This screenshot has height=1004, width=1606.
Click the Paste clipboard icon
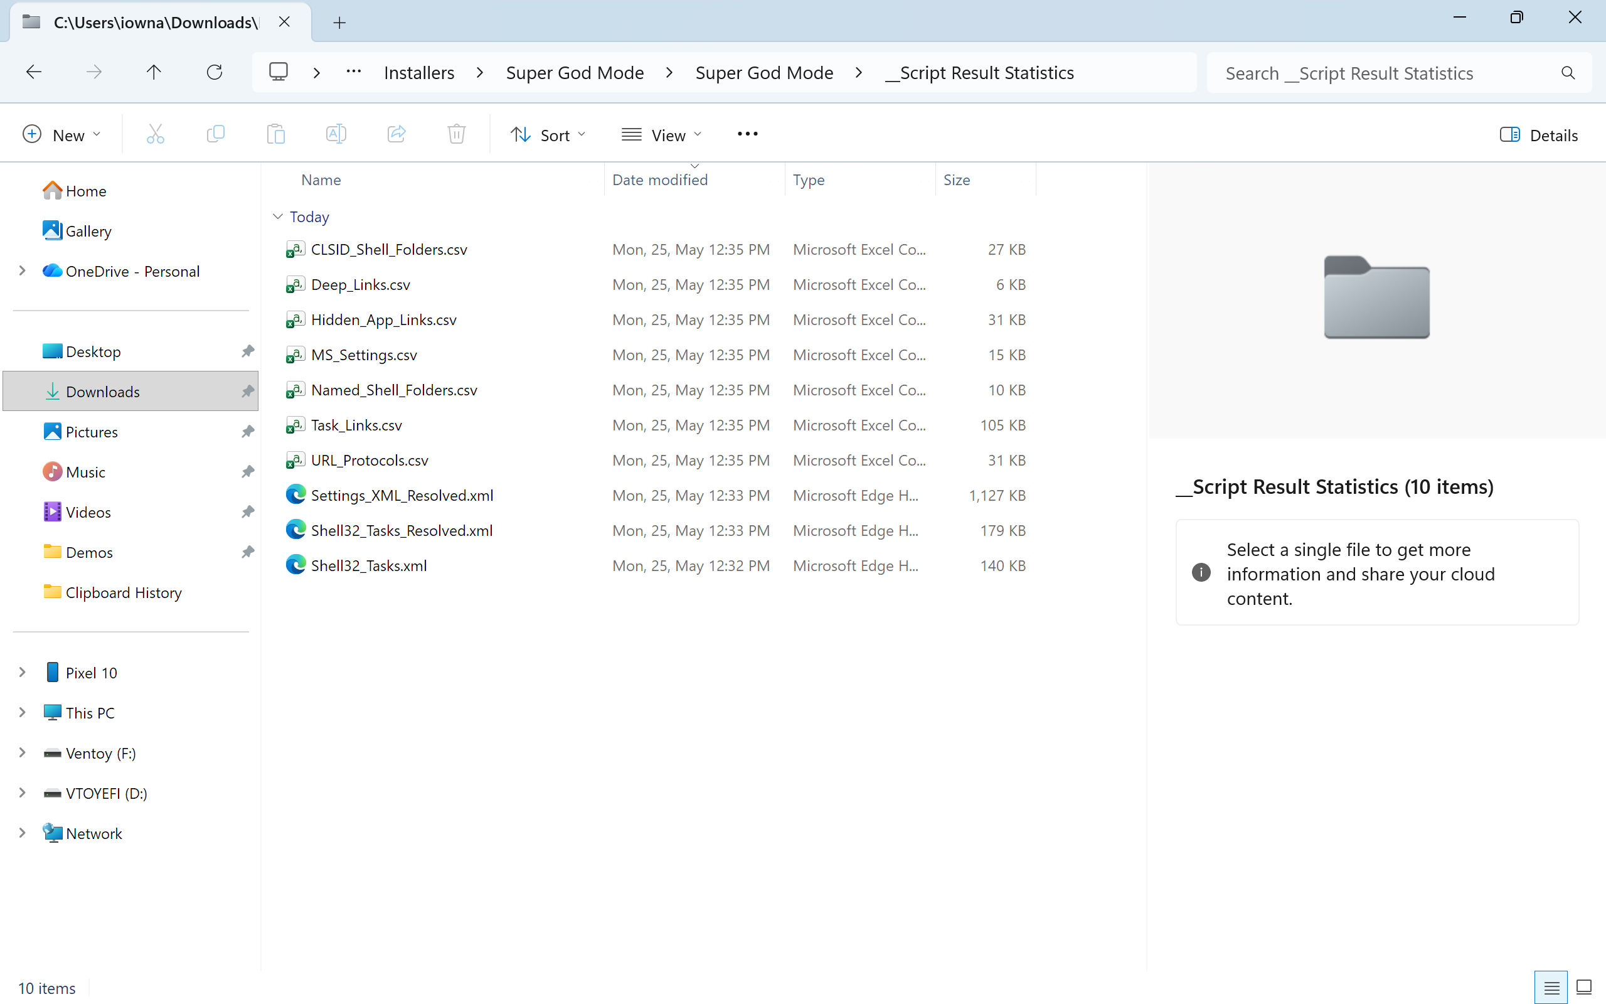coord(276,134)
